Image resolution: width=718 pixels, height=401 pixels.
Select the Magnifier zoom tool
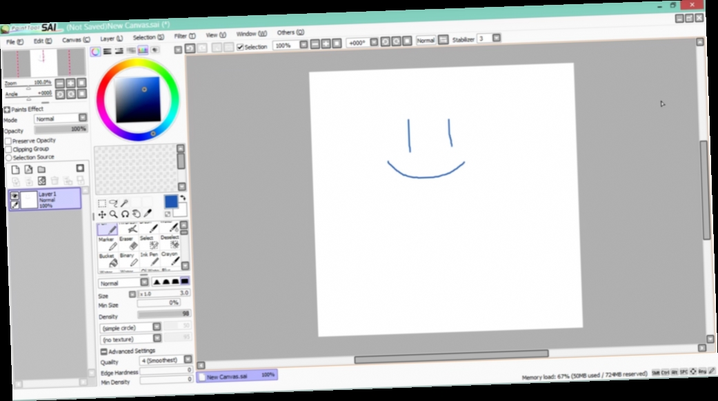[114, 214]
